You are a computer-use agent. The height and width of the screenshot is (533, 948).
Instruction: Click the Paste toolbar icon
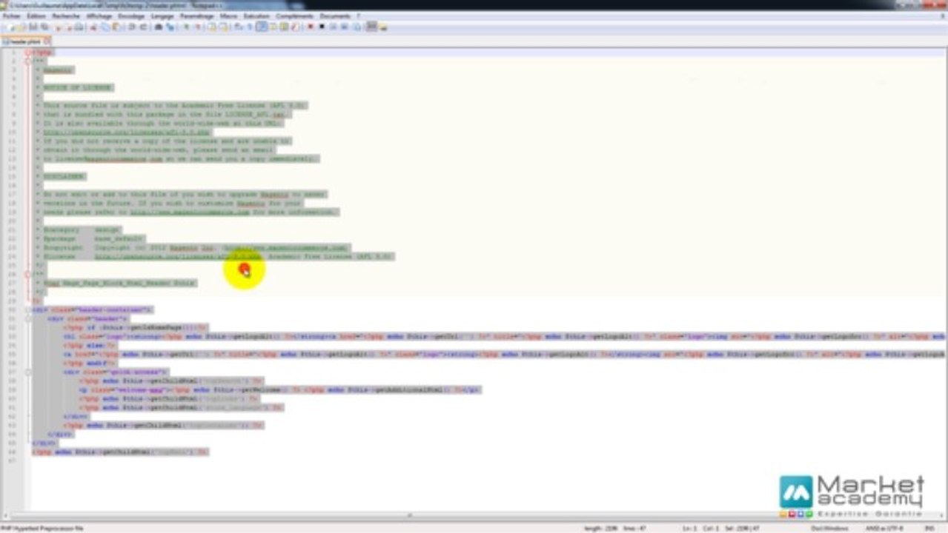116,27
